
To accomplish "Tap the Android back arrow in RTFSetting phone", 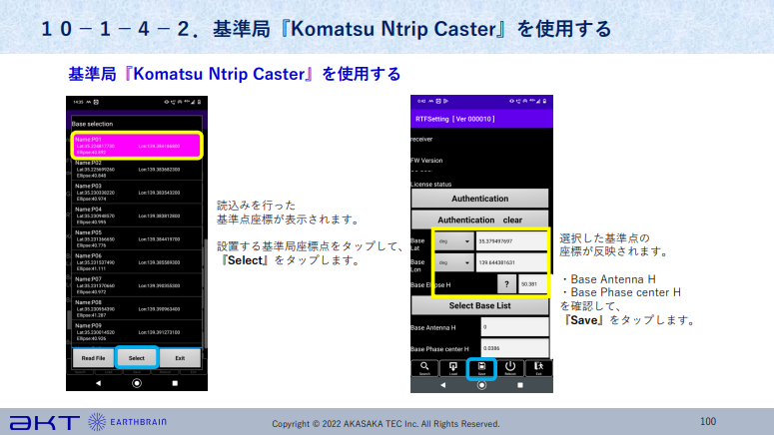I will (442, 385).
